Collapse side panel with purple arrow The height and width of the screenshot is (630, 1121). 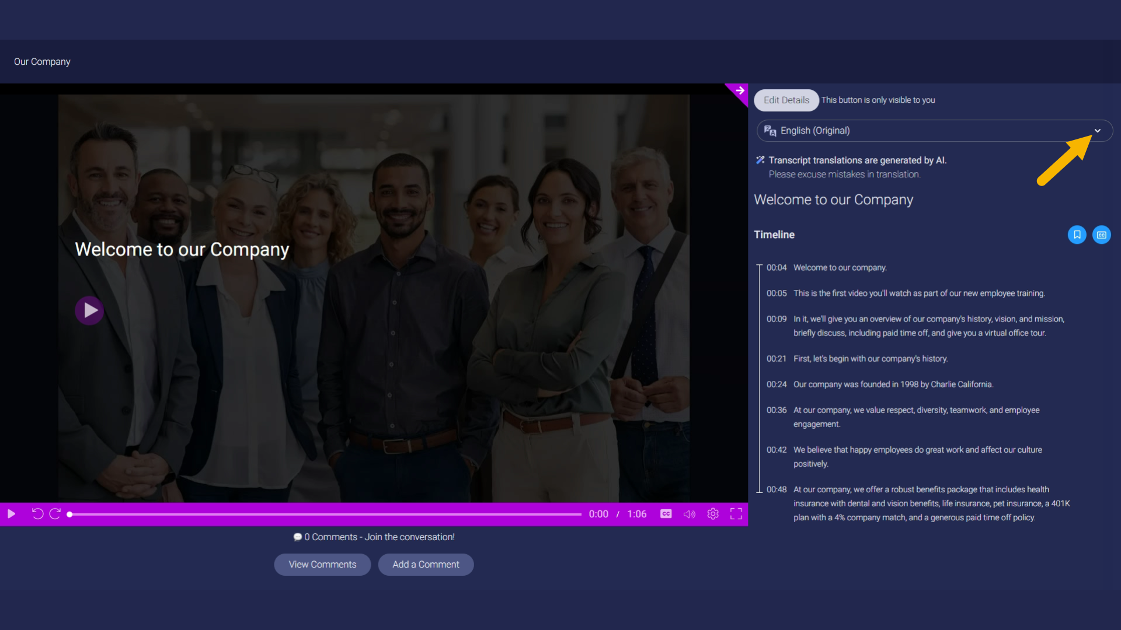click(x=739, y=91)
